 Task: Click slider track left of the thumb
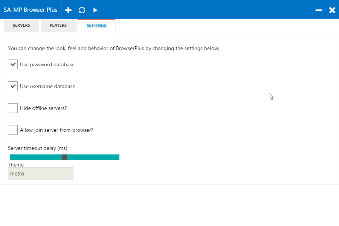pyautogui.click(x=36, y=157)
